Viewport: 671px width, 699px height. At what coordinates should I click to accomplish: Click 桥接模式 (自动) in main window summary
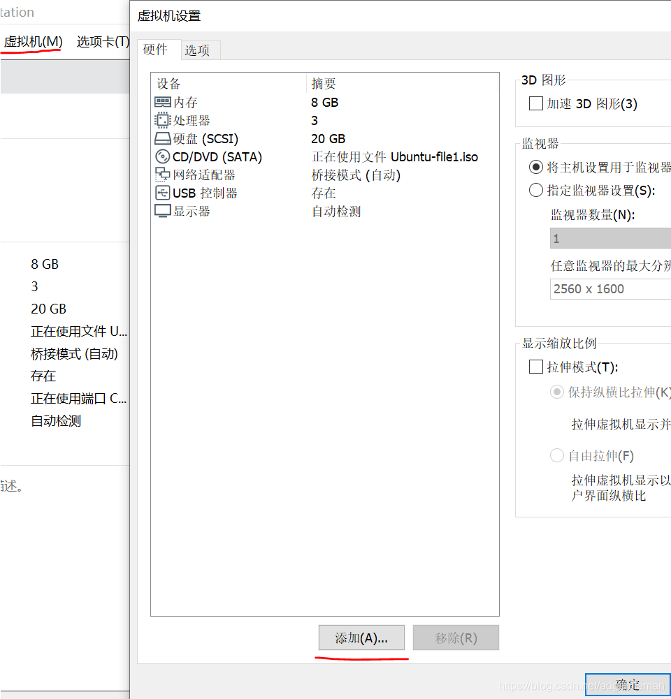click(x=75, y=353)
